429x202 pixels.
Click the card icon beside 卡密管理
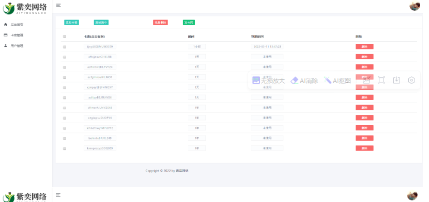(6, 35)
